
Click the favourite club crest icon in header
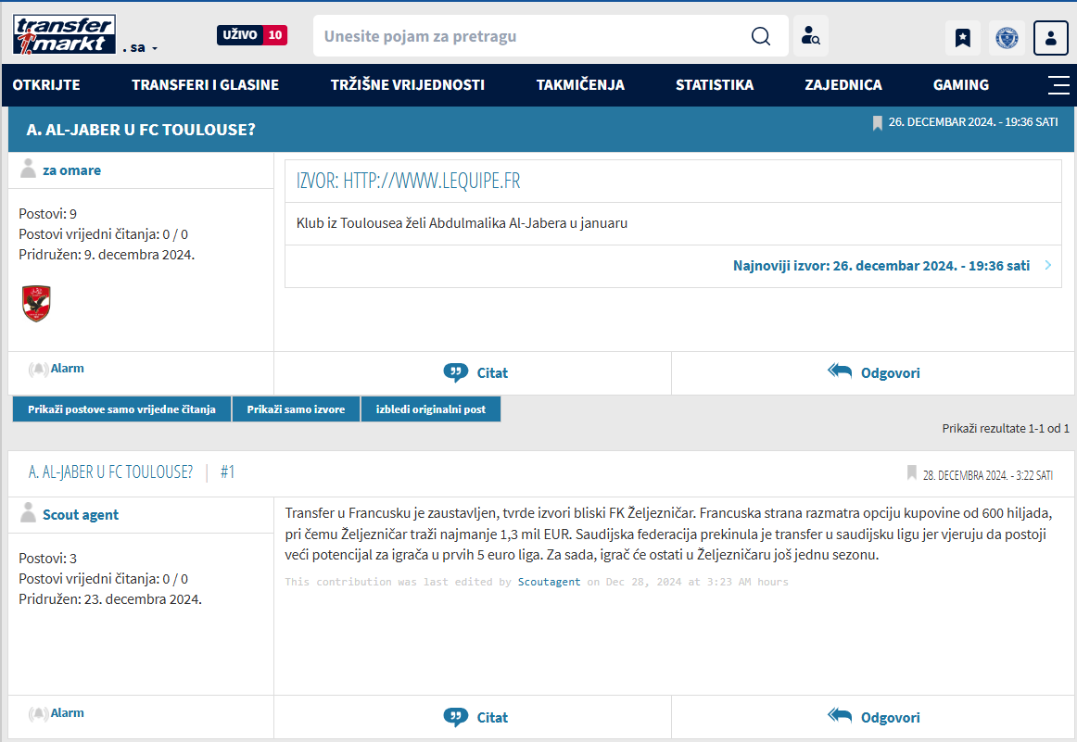(1007, 37)
